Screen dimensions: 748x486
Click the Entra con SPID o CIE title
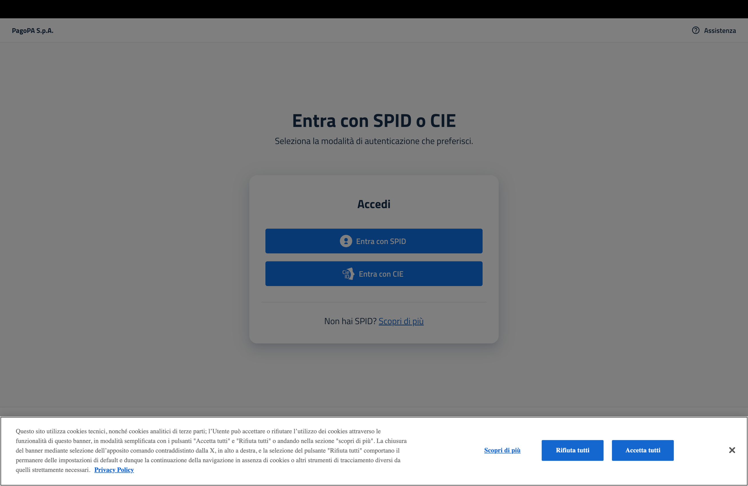(374, 121)
